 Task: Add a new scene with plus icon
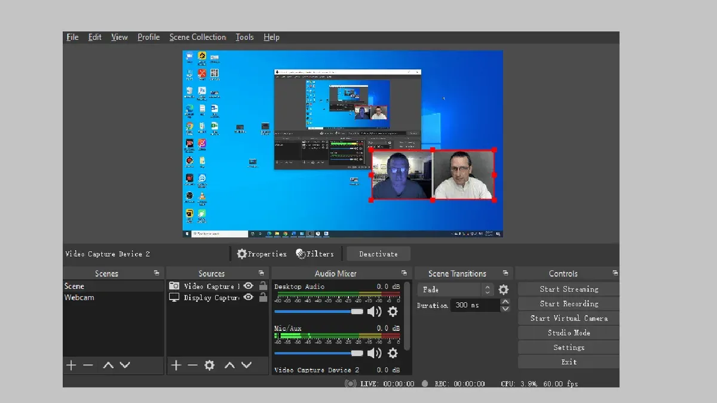coord(71,365)
